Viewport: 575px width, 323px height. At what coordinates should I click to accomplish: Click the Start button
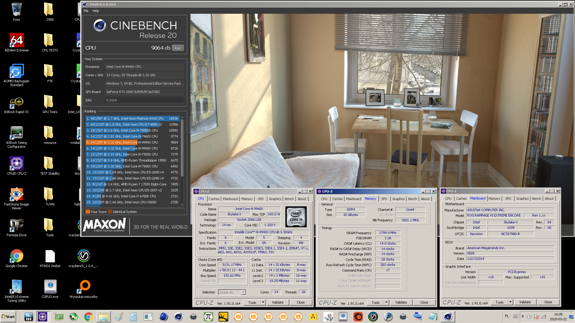tap(8, 316)
